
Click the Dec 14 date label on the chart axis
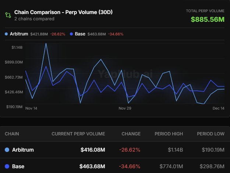point(219,108)
